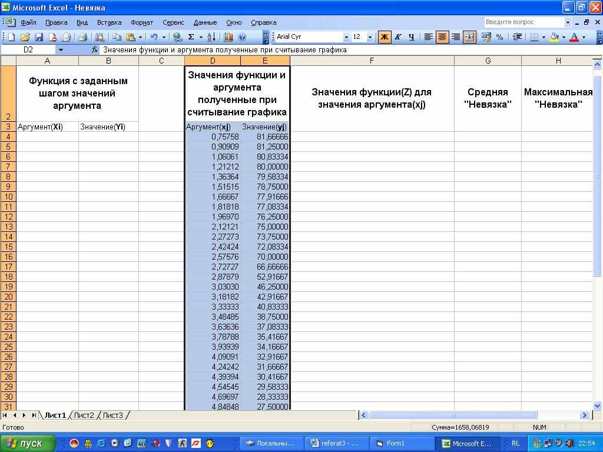603x452 pixels.
Task: Open the Вставка menu
Action: click(x=109, y=22)
